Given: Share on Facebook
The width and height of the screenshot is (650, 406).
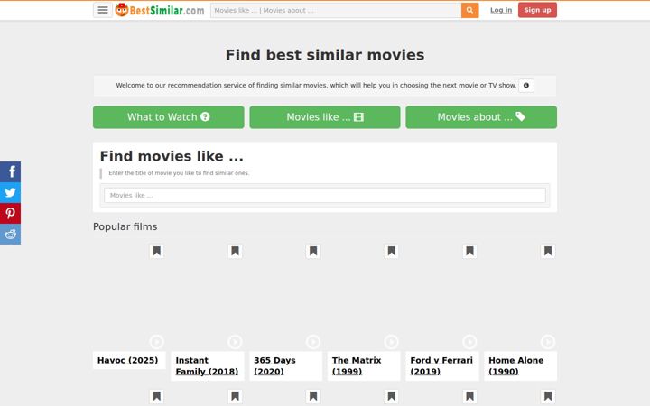Looking at the screenshot, I should [x=10, y=171].
